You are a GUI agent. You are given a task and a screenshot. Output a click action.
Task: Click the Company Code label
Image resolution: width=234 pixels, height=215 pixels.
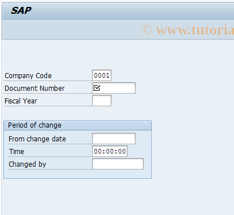(x=28, y=76)
